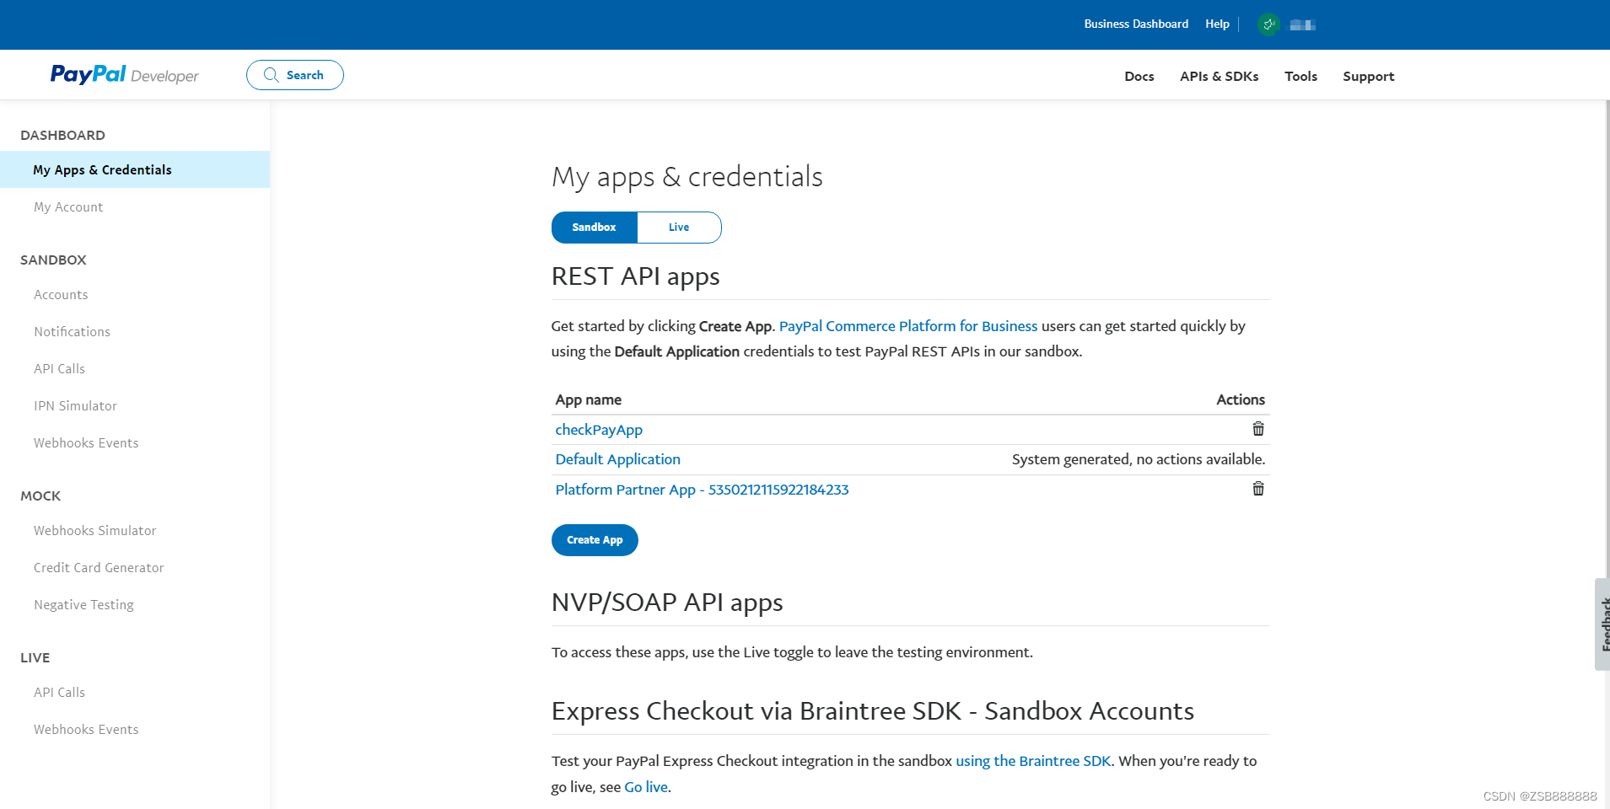Click the green user avatar icon
1610x809 pixels.
tap(1268, 24)
